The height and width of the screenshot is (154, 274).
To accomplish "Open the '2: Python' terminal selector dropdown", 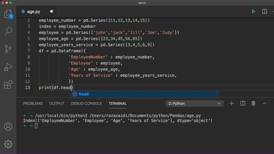I will coord(194,104).
